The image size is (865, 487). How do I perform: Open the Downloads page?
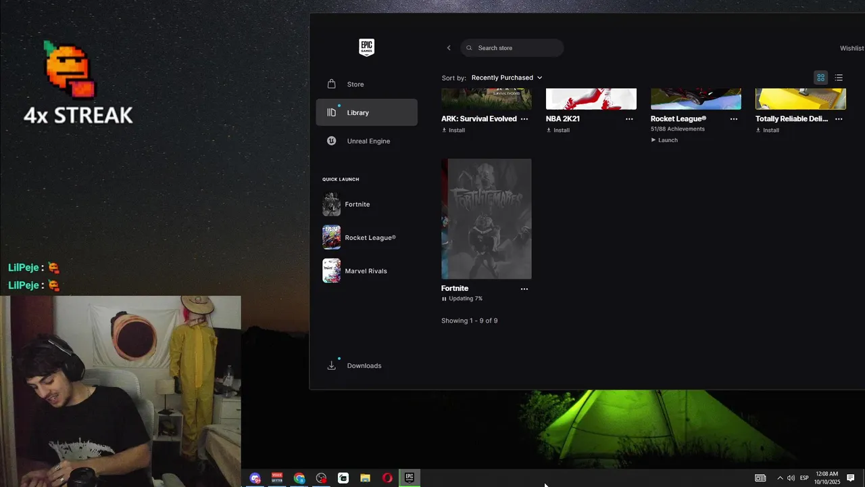(x=366, y=366)
